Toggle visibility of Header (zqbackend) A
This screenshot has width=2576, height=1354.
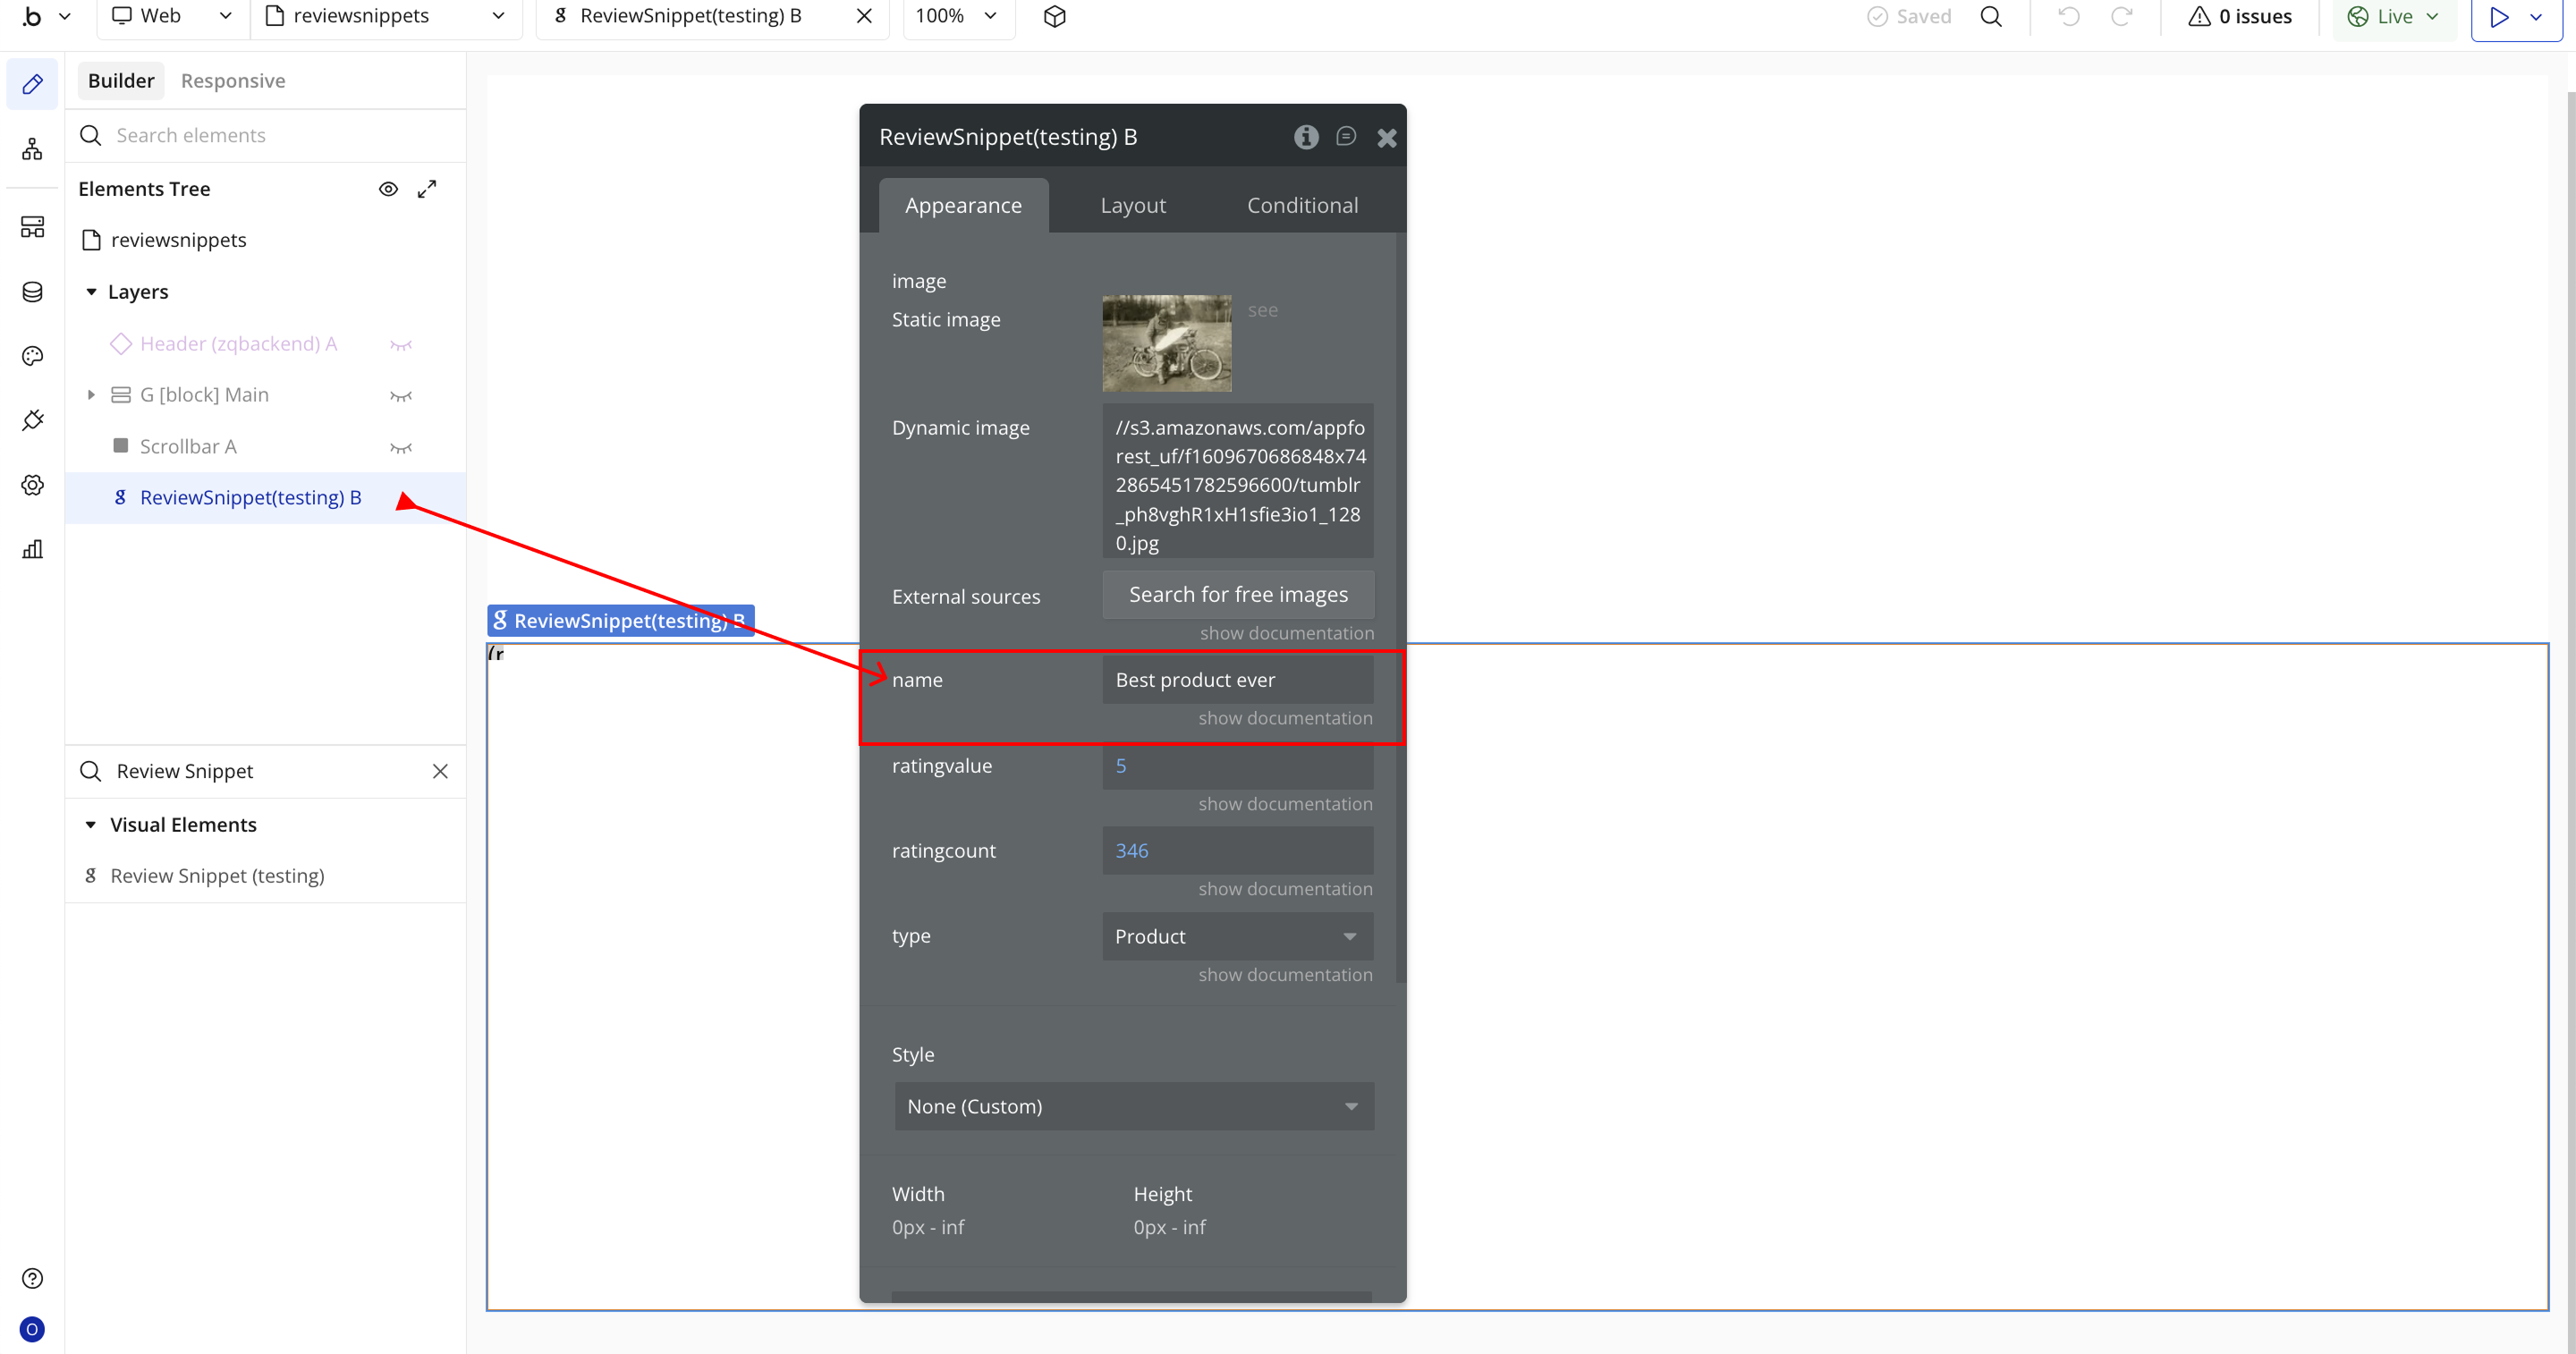click(x=401, y=345)
